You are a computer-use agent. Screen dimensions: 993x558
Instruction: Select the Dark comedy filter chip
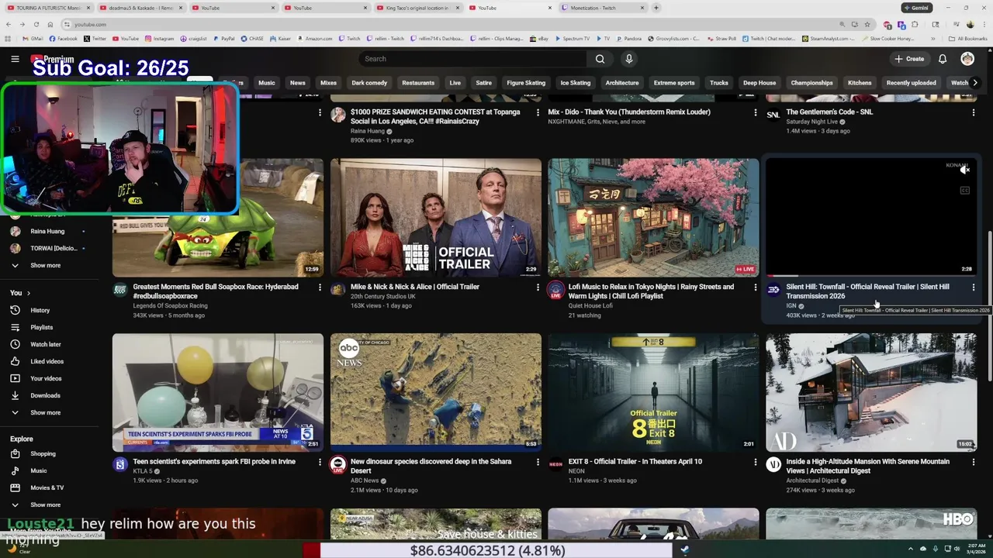pos(369,83)
